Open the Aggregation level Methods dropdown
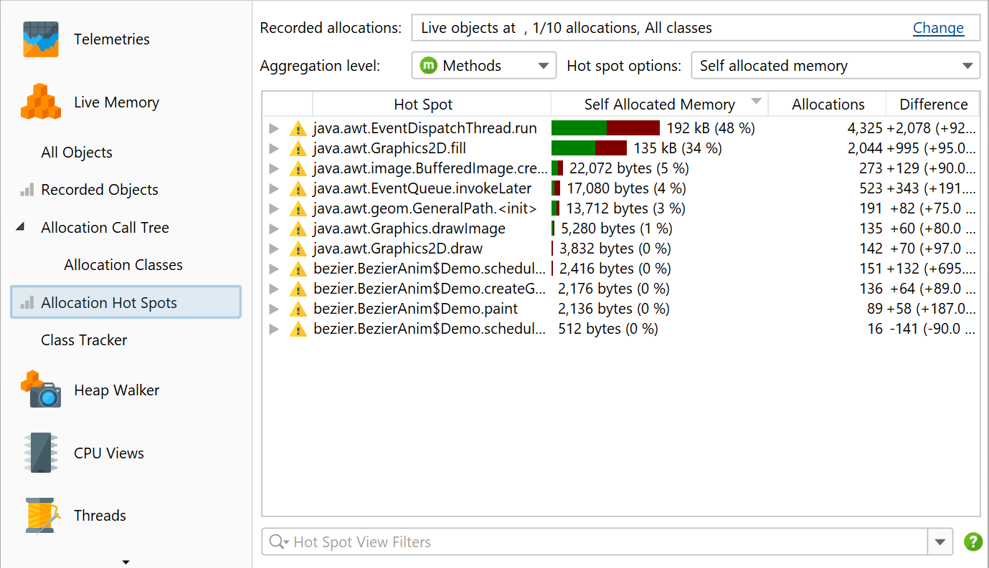This screenshot has width=989, height=568. (x=484, y=66)
